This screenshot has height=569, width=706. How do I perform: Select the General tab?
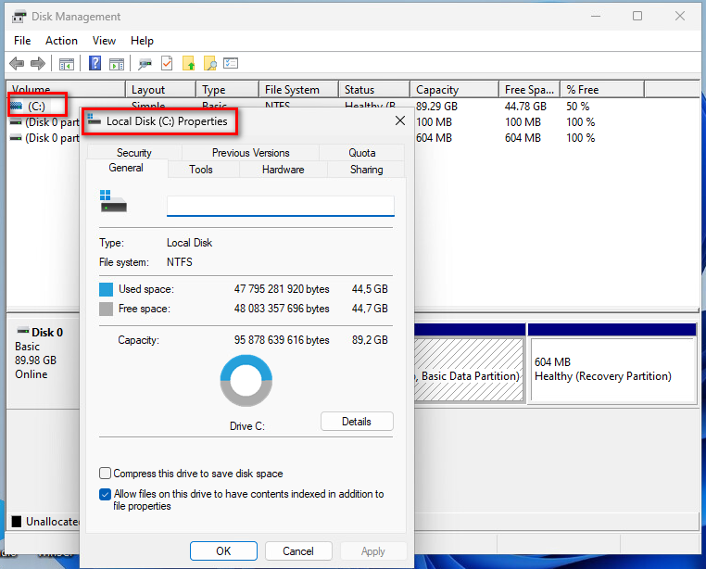click(126, 168)
